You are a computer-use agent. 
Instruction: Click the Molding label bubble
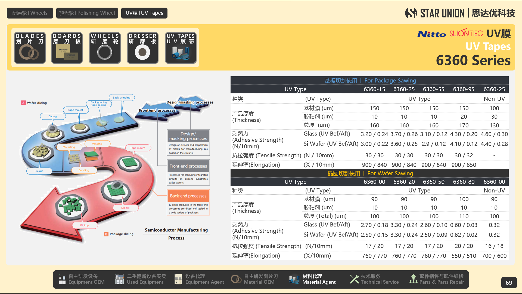(x=97, y=143)
